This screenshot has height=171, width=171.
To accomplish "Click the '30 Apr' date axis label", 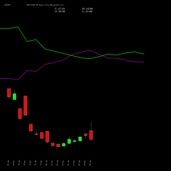I will pos(90,163).
